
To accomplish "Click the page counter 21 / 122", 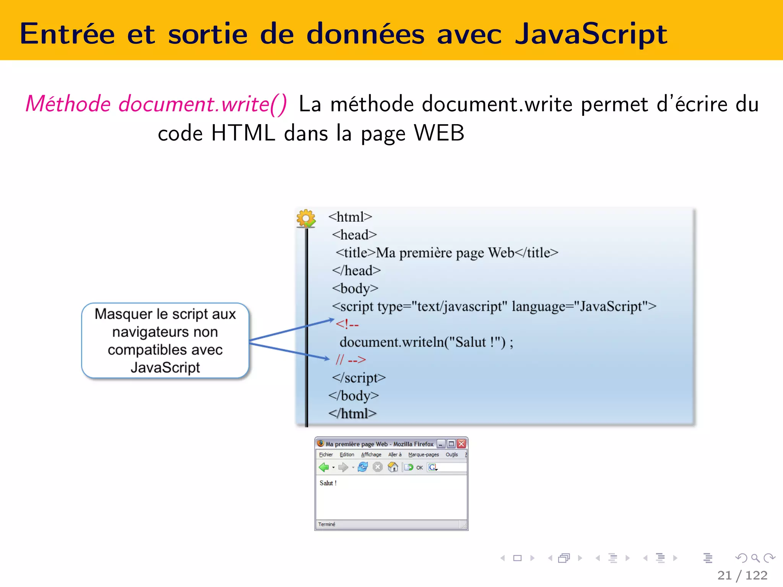I will click(x=742, y=575).
